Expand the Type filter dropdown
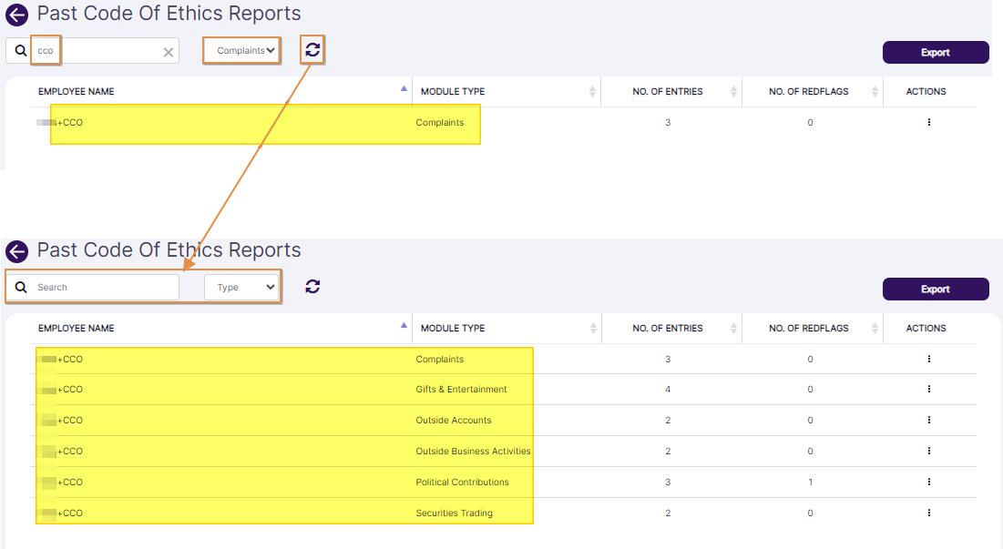The image size is (1003, 549). [x=241, y=288]
